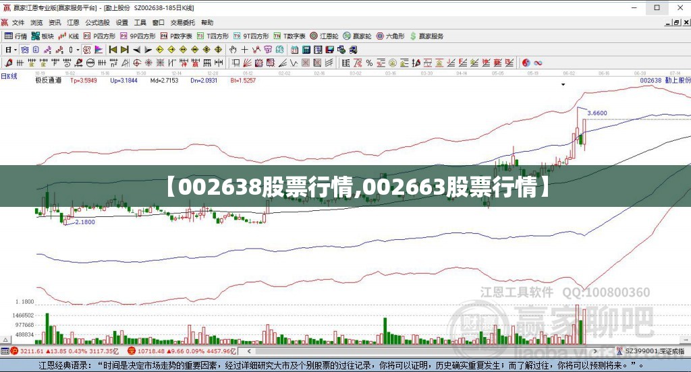Open the 六角形 hexagon tool

(x=391, y=36)
